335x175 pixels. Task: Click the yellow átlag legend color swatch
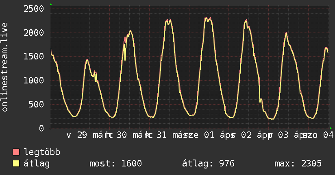(16, 164)
